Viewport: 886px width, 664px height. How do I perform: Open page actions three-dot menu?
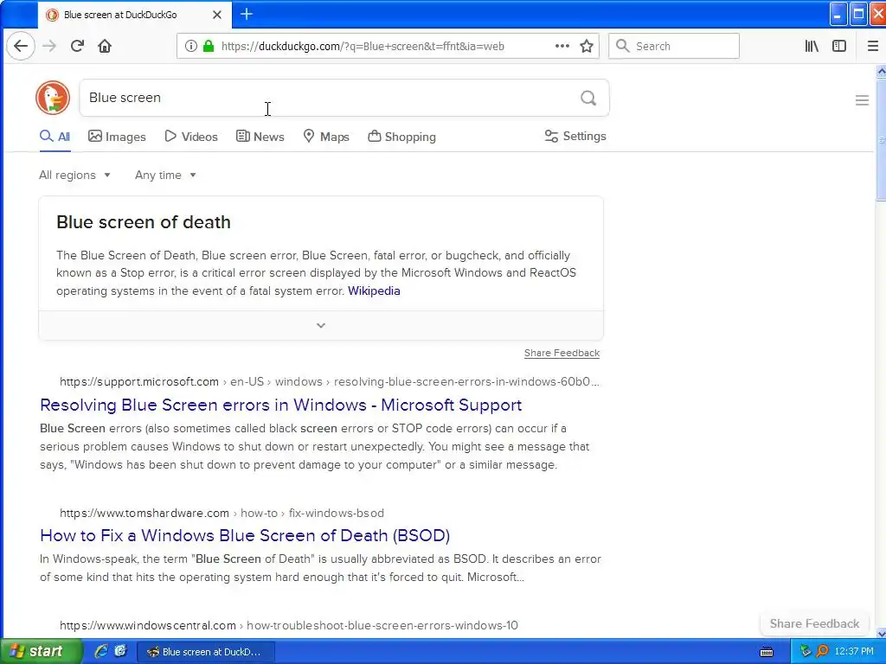562,46
